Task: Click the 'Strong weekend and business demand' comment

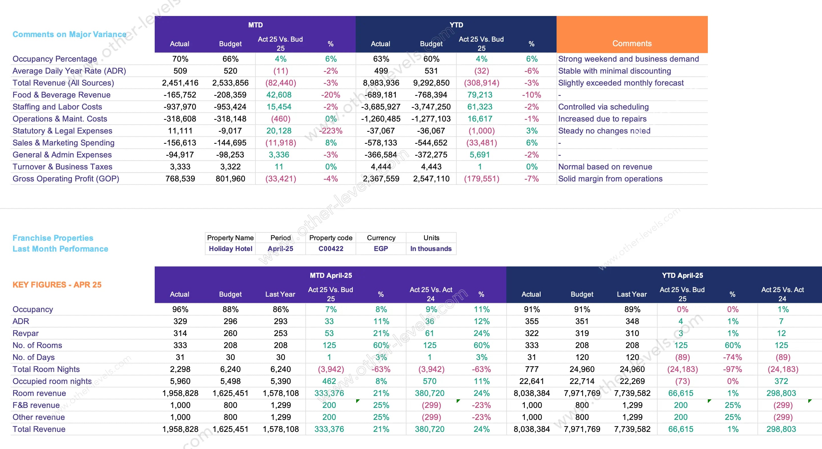Action: click(x=628, y=59)
